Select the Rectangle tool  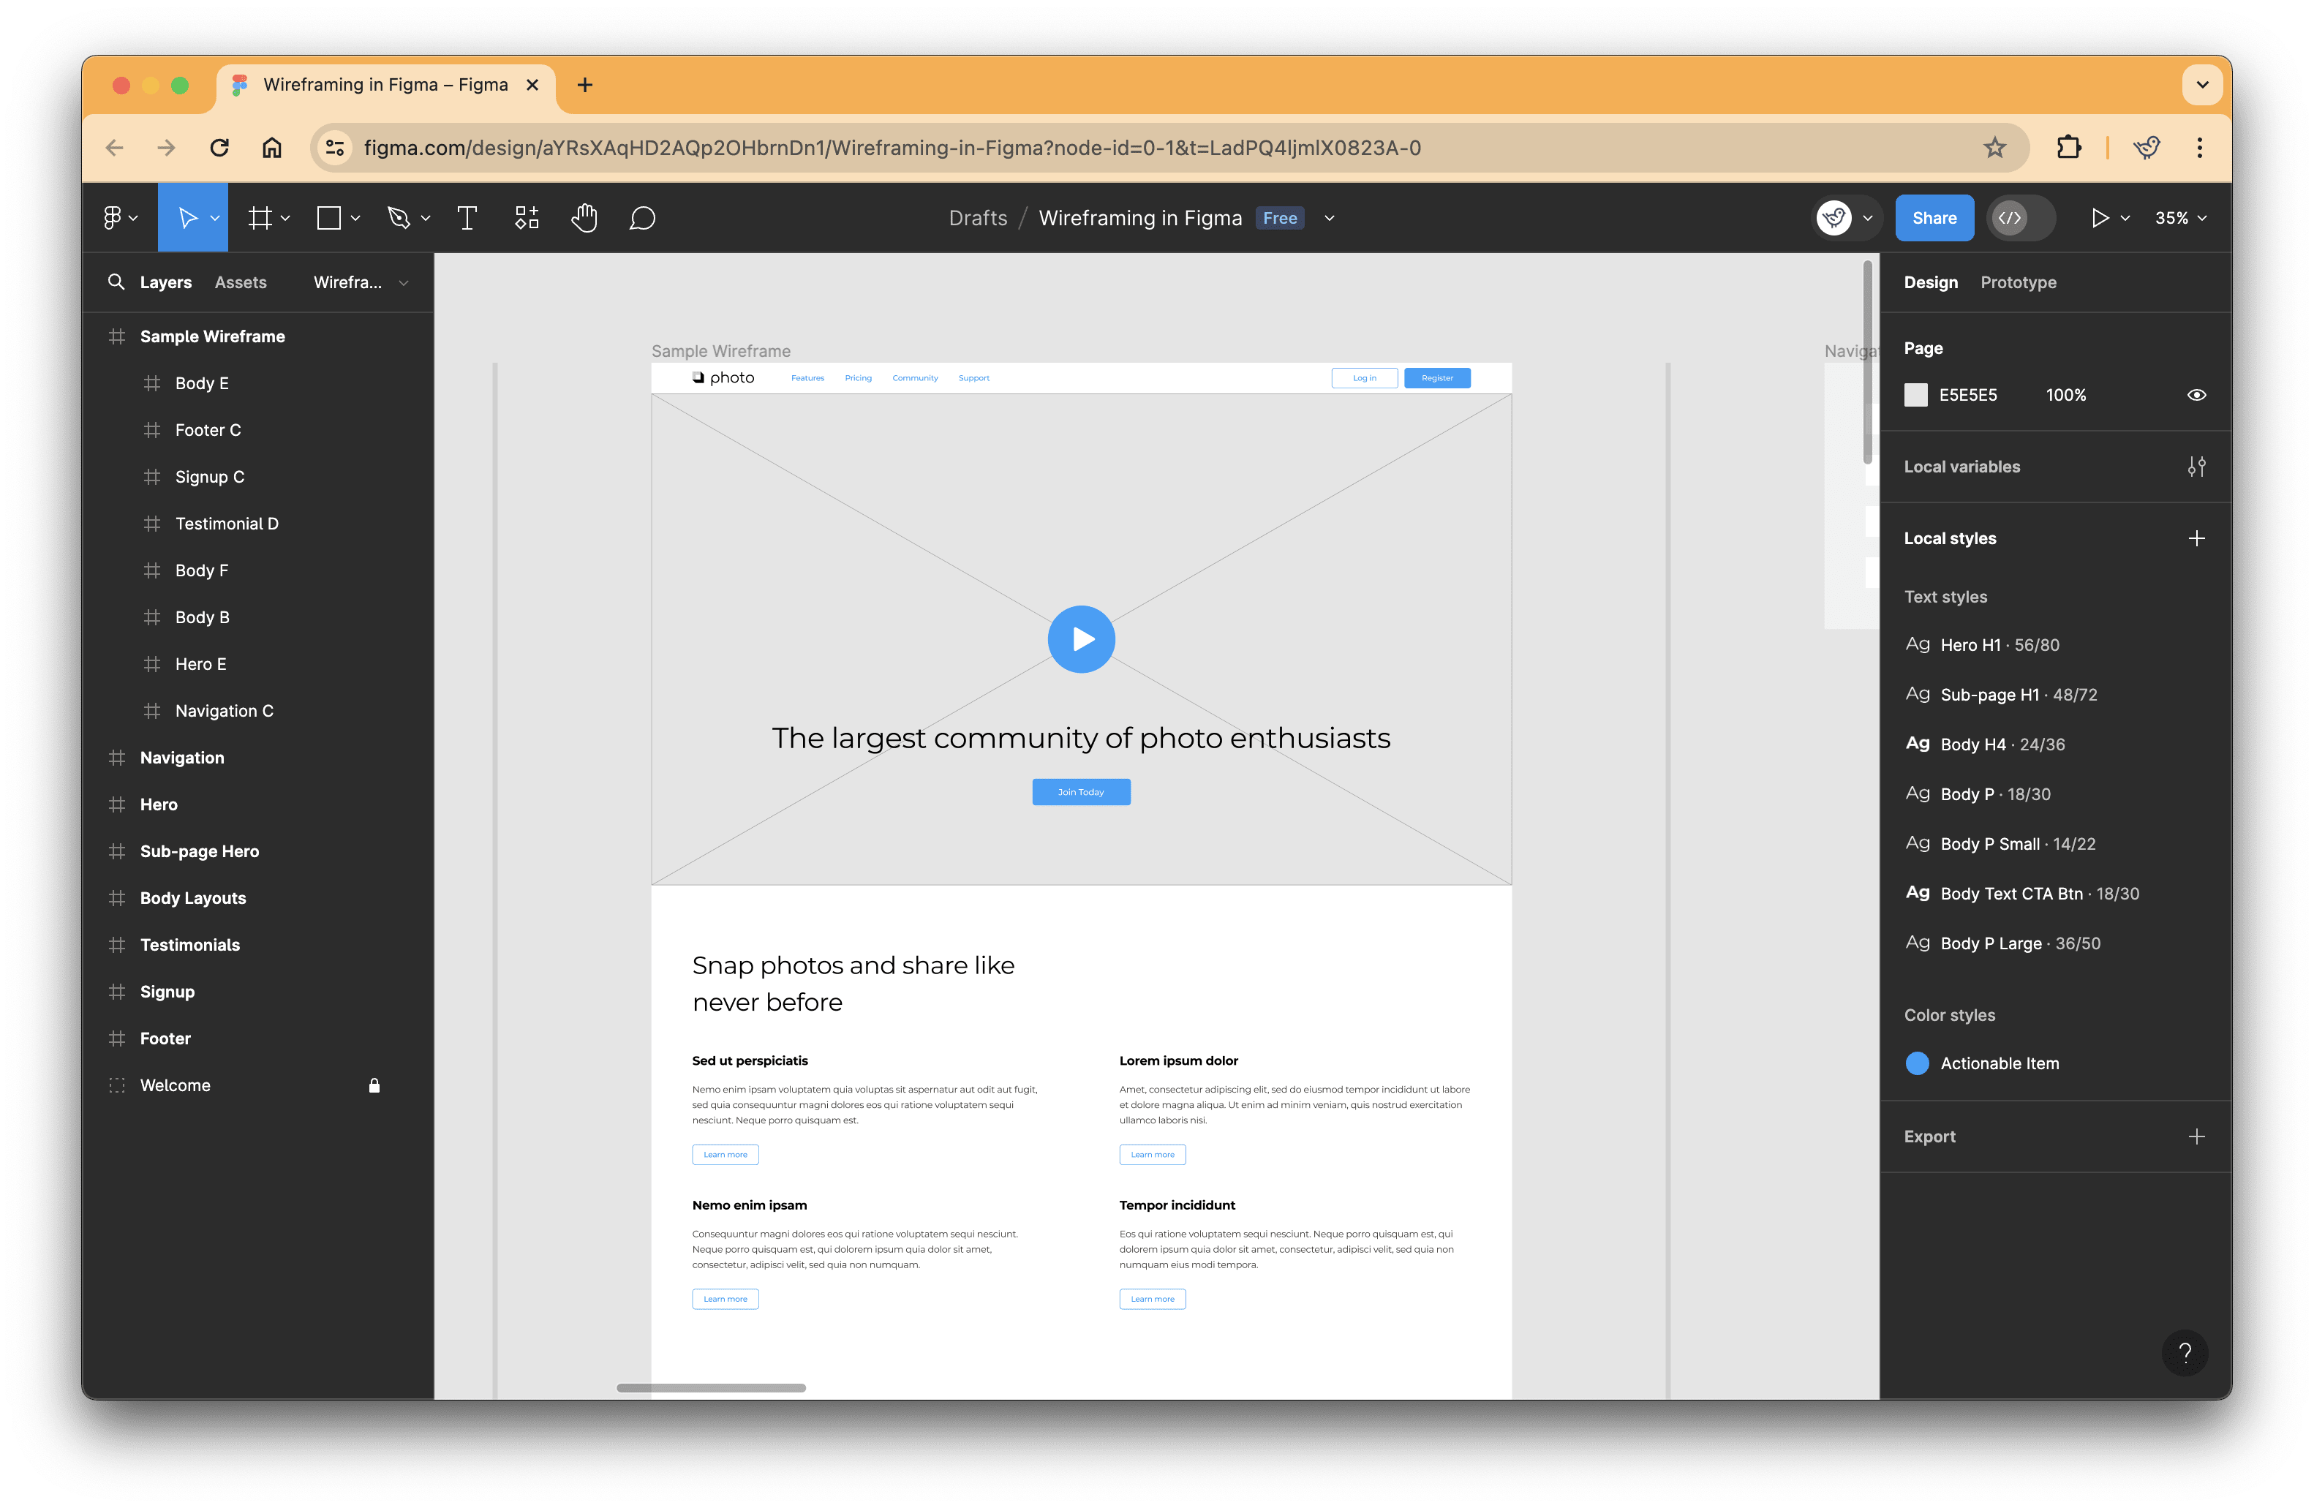[x=328, y=216]
